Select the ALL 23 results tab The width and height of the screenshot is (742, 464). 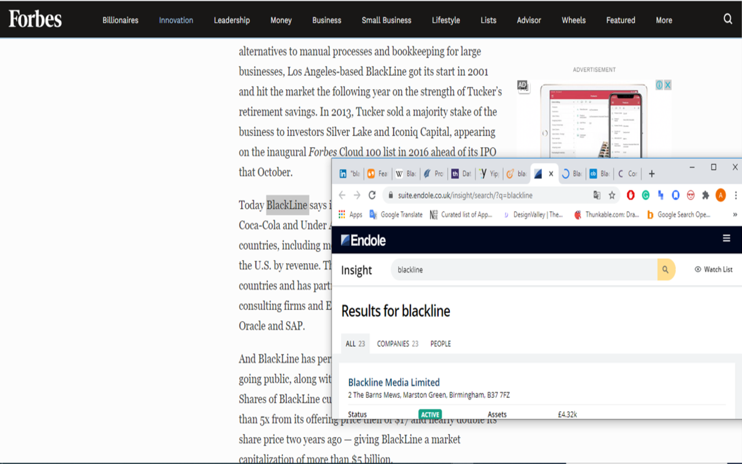[x=355, y=343]
